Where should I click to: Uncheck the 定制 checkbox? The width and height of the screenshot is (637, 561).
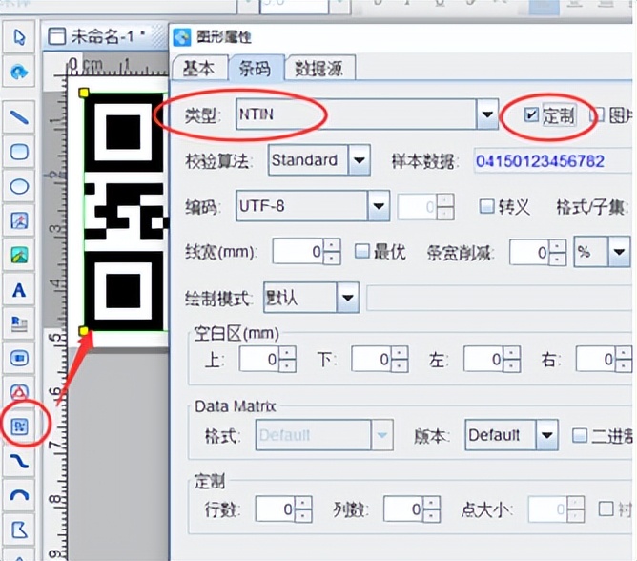(531, 115)
